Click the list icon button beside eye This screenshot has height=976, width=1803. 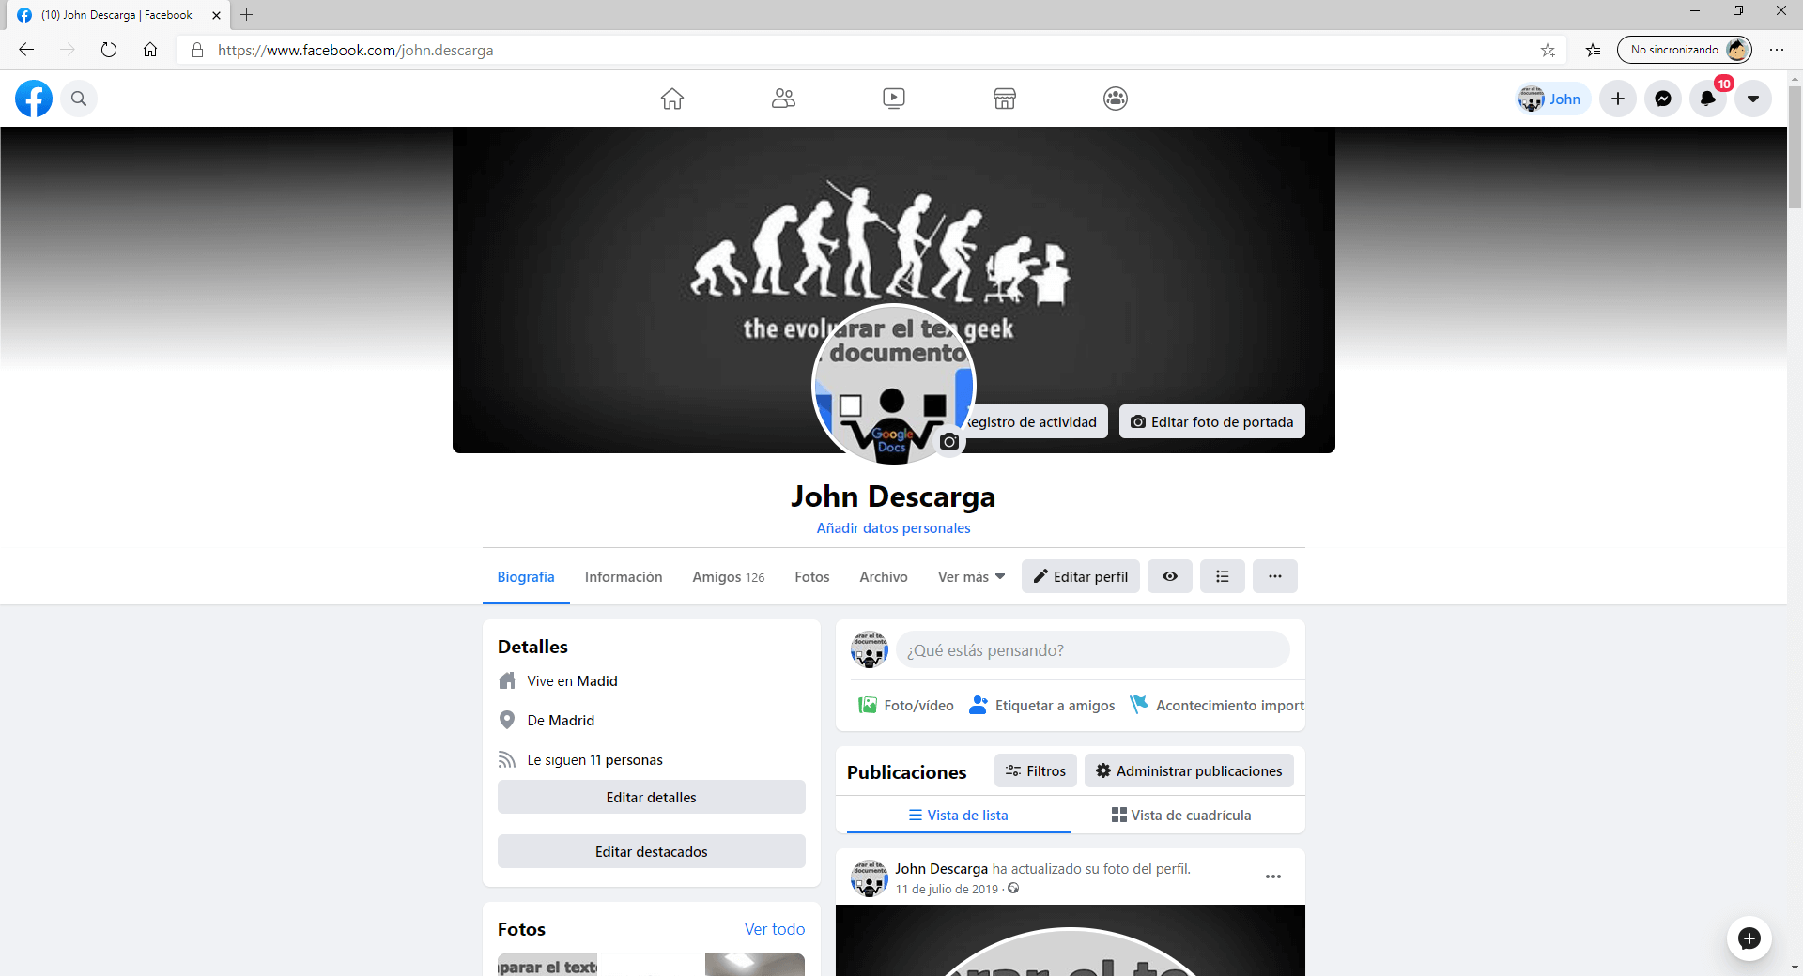[1223, 576]
